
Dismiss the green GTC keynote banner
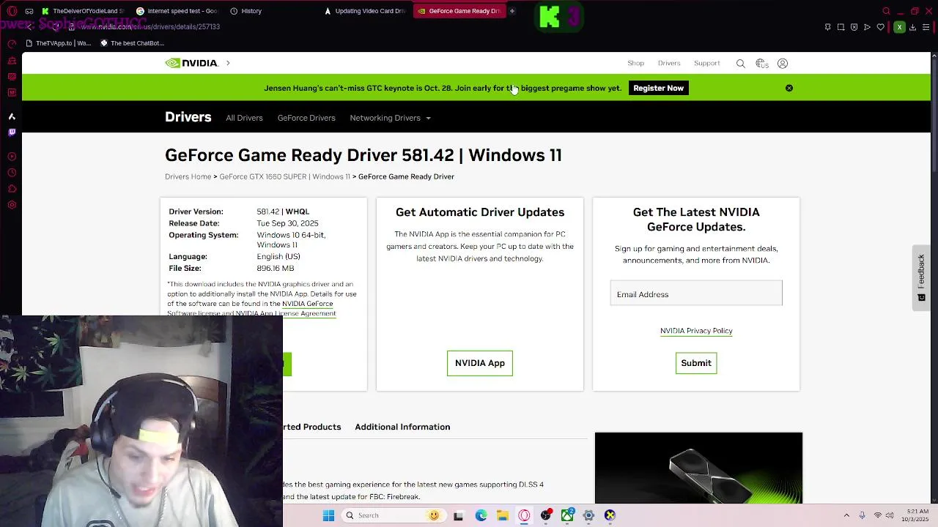789,88
